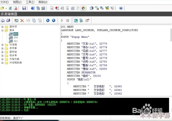Click the blue down arrow move icon
This screenshot has width=172, height=121.
[48, 20]
